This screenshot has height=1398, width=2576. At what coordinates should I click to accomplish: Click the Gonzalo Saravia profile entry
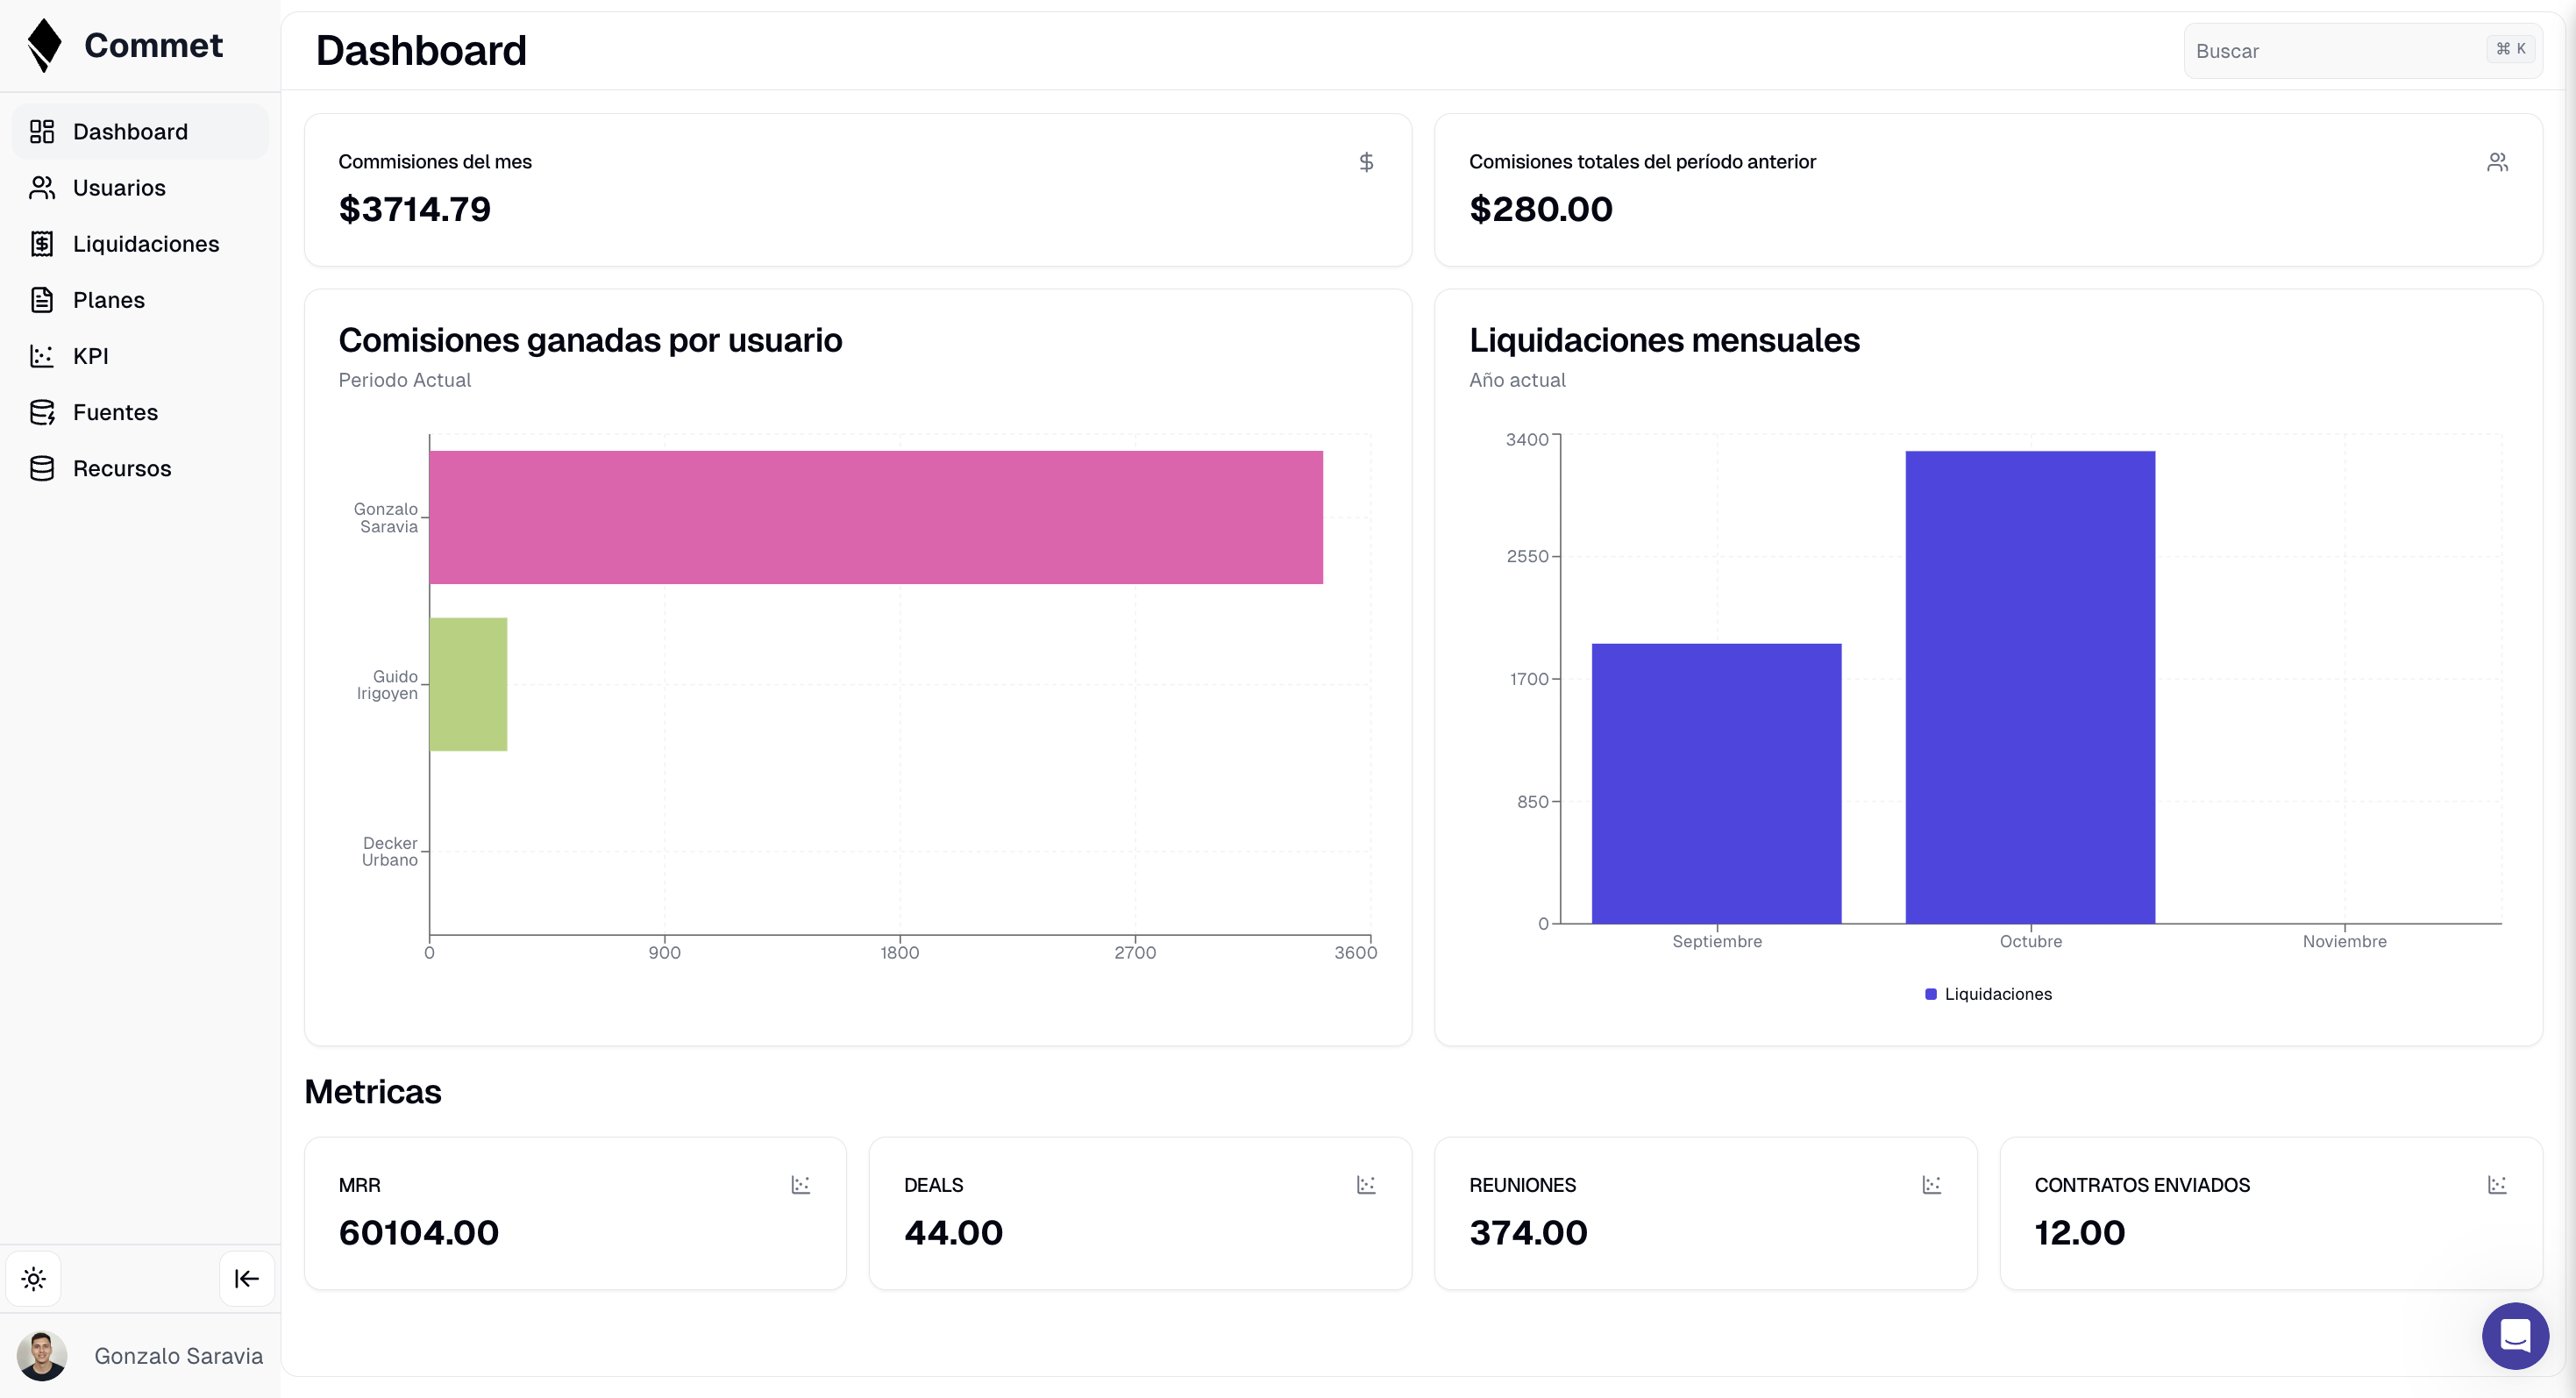pyautogui.click(x=140, y=1356)
